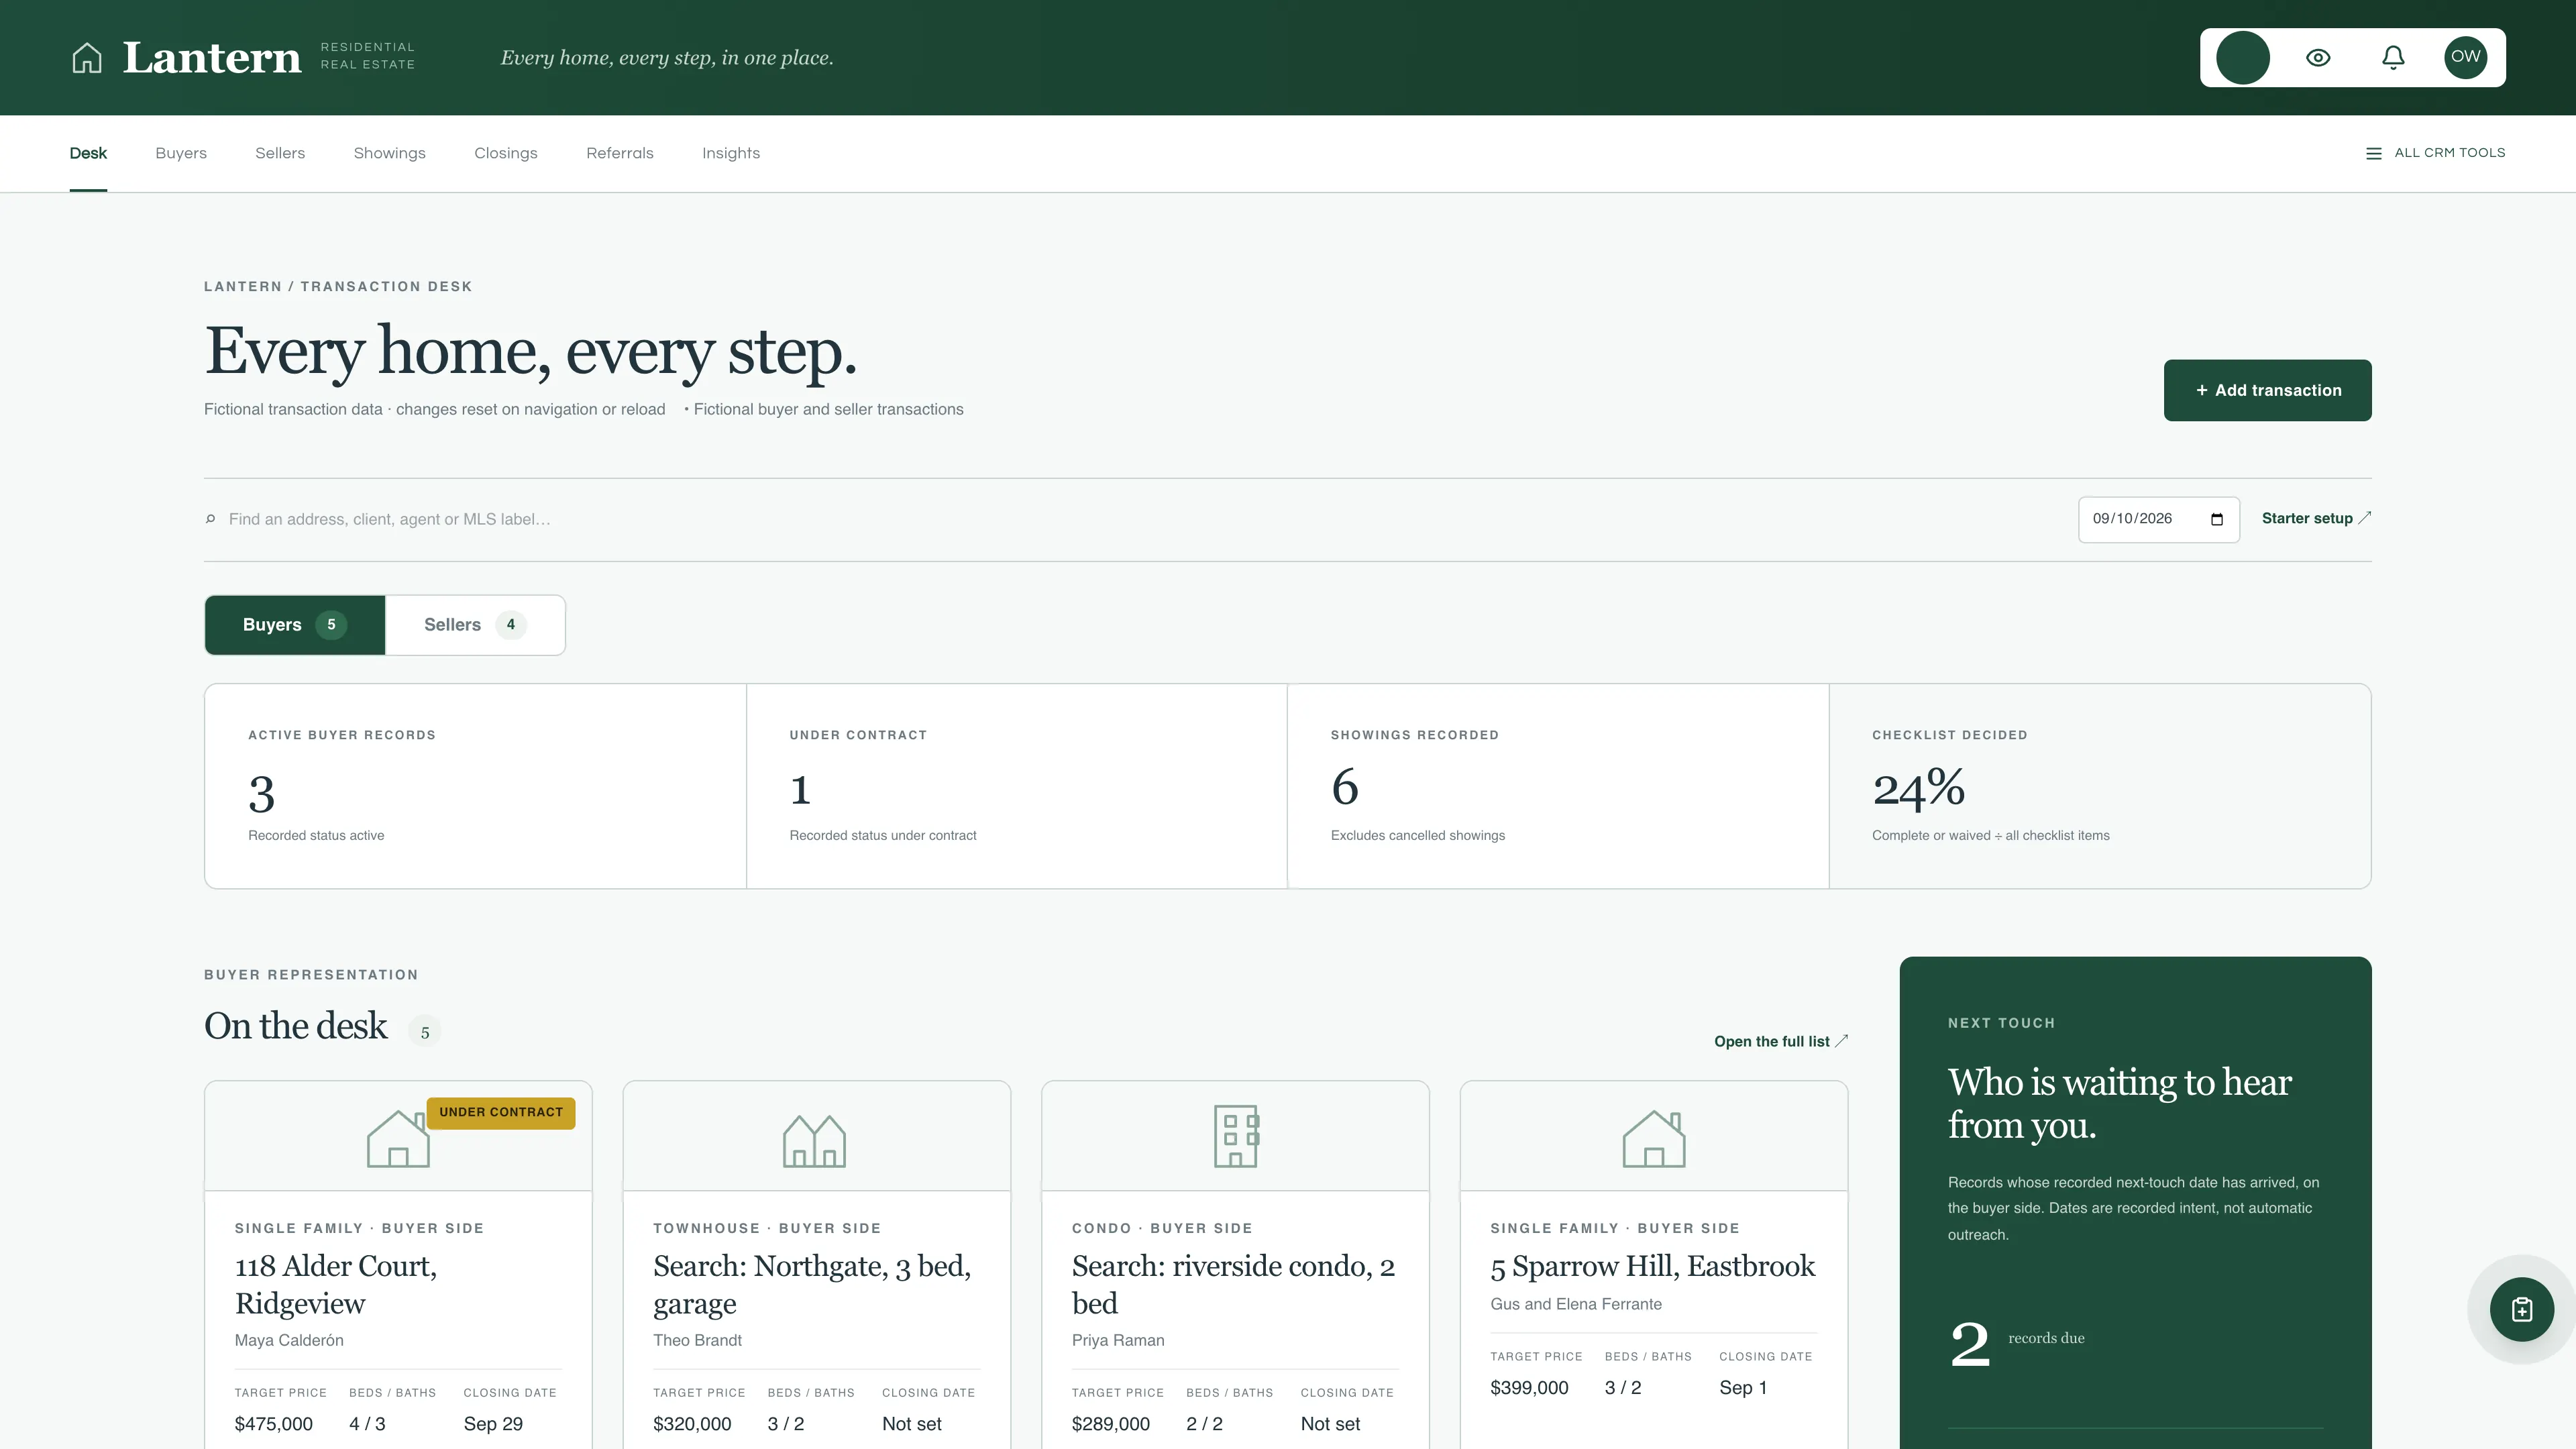Open the OW user avatar menu
Image resolution: width=2576 pixels, height=1449 pixels.
point(2465,57)
